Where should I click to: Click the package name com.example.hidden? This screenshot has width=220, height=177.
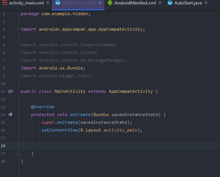point(65,14)
